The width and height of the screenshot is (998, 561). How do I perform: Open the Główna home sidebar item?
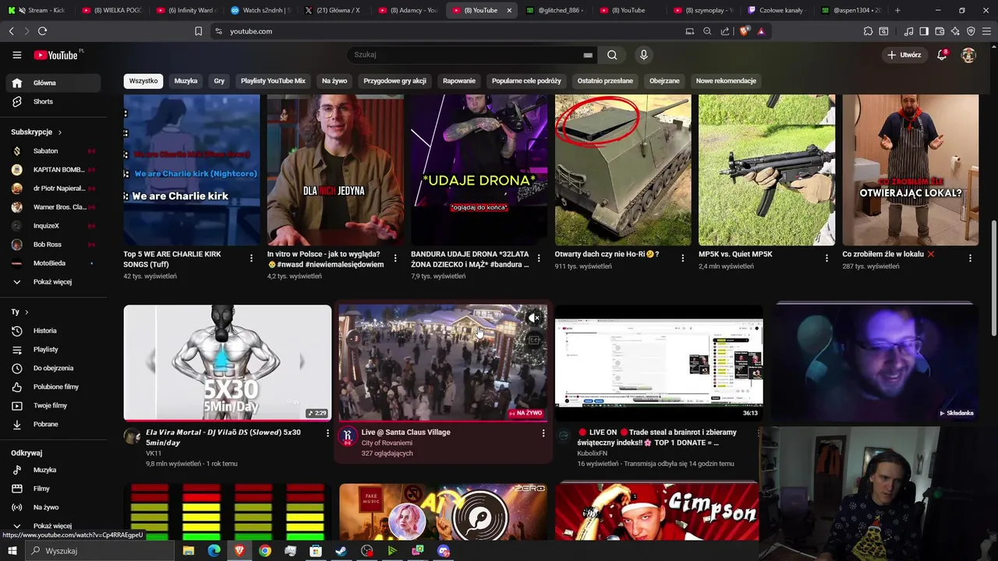[53, 83]
